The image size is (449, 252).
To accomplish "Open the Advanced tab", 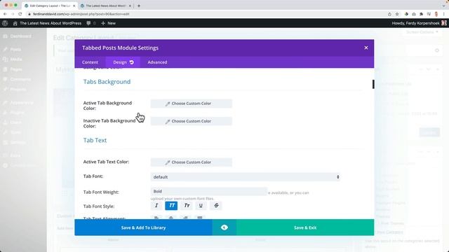I will coord(157,62).
